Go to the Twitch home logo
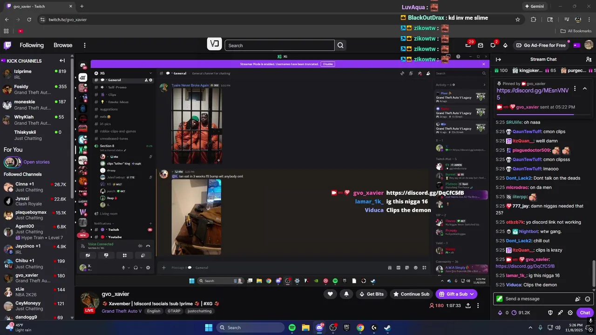596x335 pixels. [7, 45]
